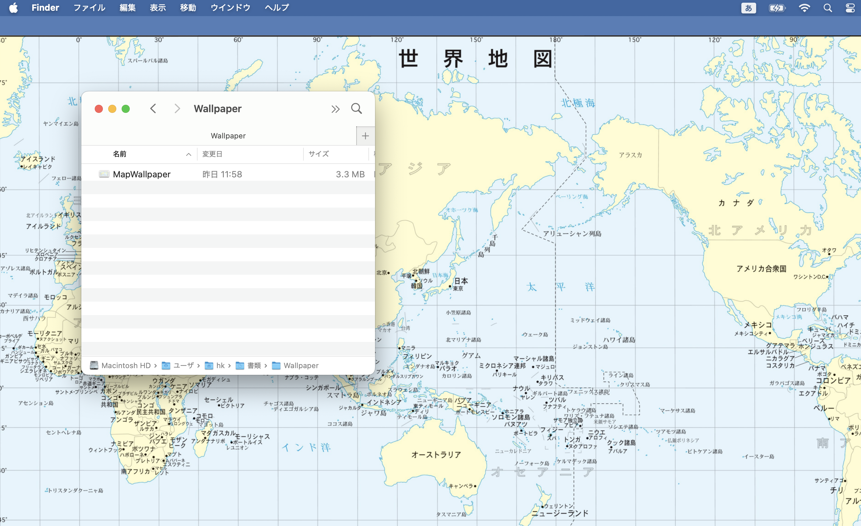Open hk home folder in path bar
Viewport: 861px width, 526px height.
(x=215, y=365)
